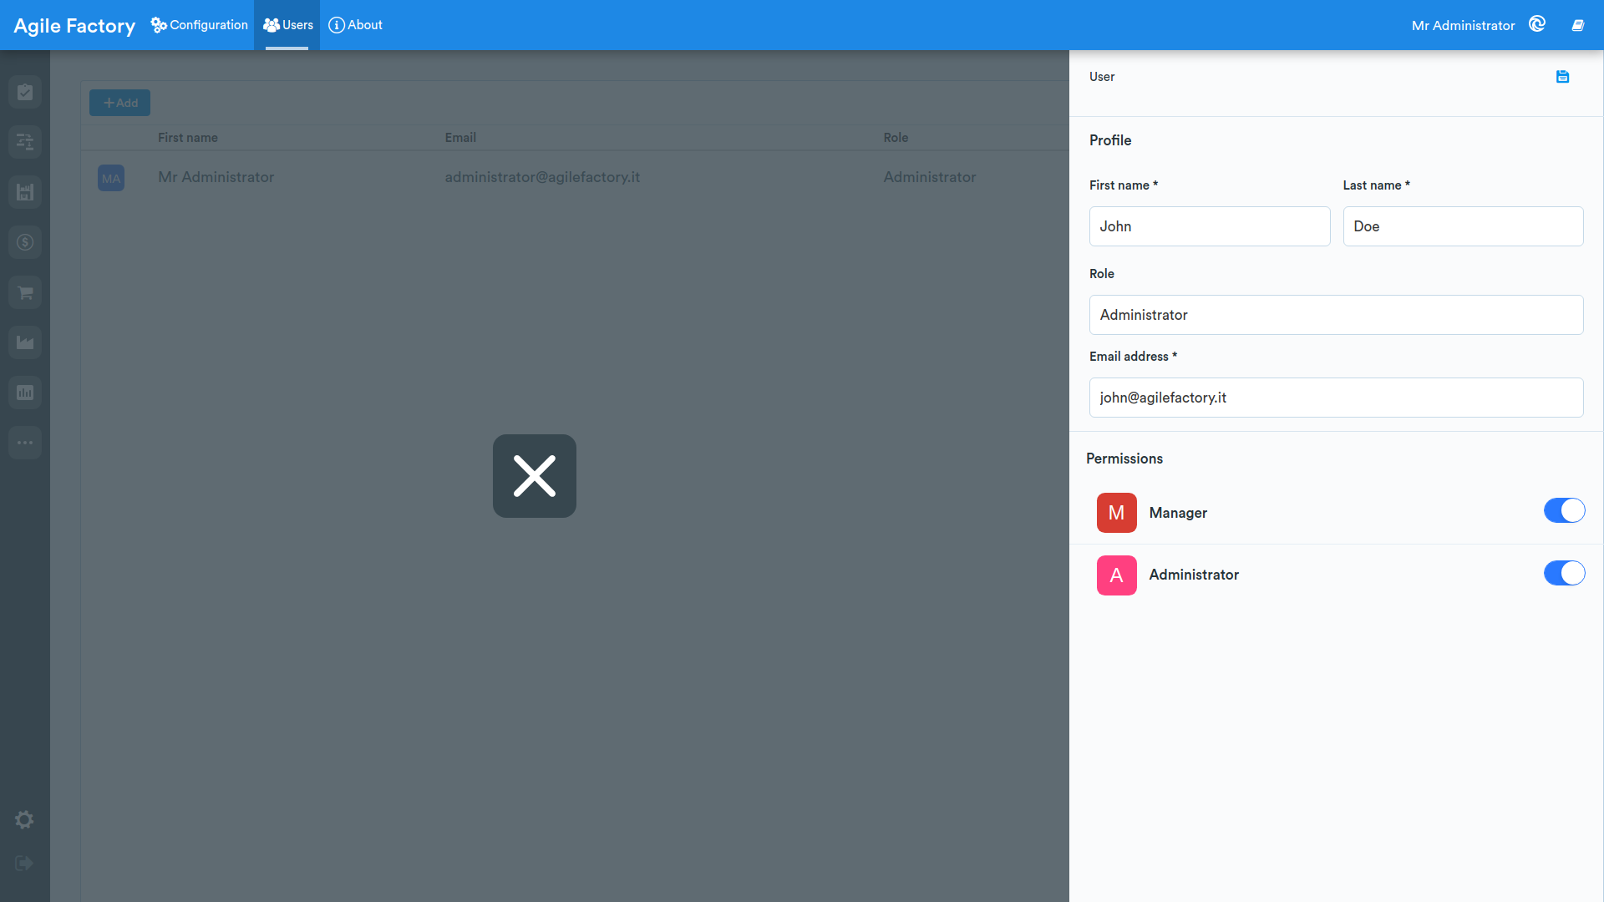
Task: Toggle the Manager permission switch
Action: 1564,510
